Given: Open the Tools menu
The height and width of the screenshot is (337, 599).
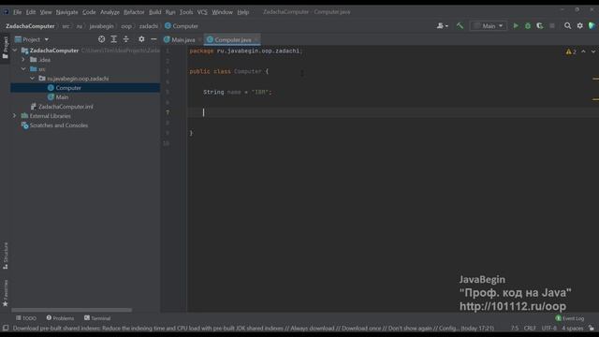Looking at the screenshot, I should [186, 12].
